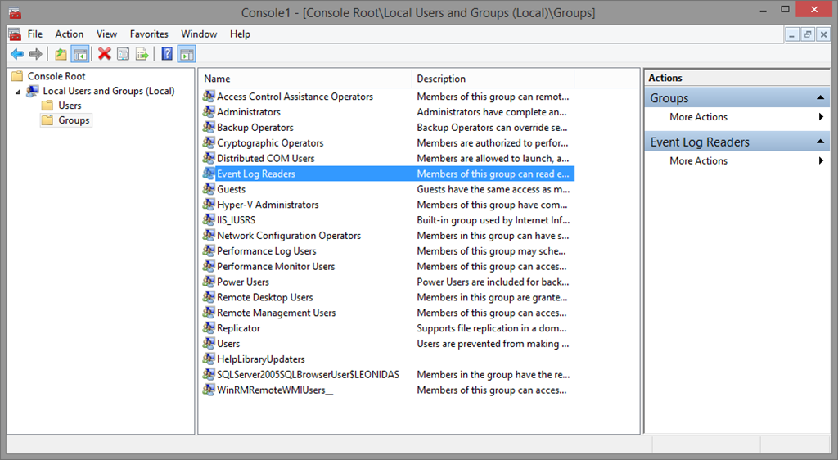The image size is (838, 460).
Task: Toggle Show/Hide Action Pane button
Action: click(x=187, y=54)
